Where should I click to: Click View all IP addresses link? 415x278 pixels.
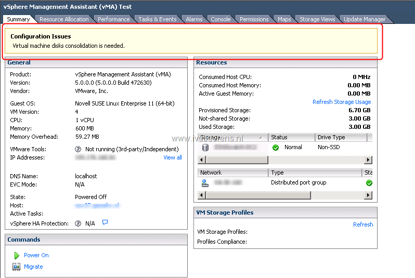(173, 157)
